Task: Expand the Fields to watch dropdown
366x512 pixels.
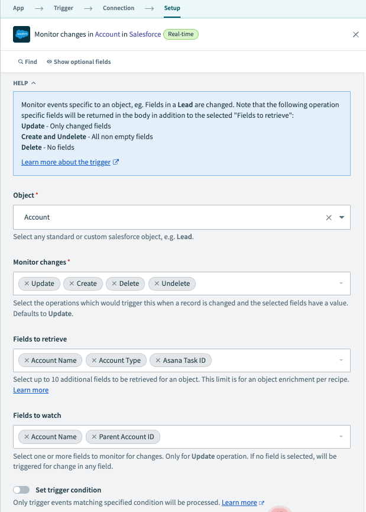Action: [x=341, y=437]
